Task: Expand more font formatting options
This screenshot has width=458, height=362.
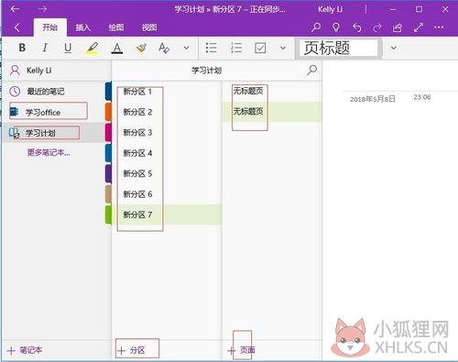Action: 186,48
